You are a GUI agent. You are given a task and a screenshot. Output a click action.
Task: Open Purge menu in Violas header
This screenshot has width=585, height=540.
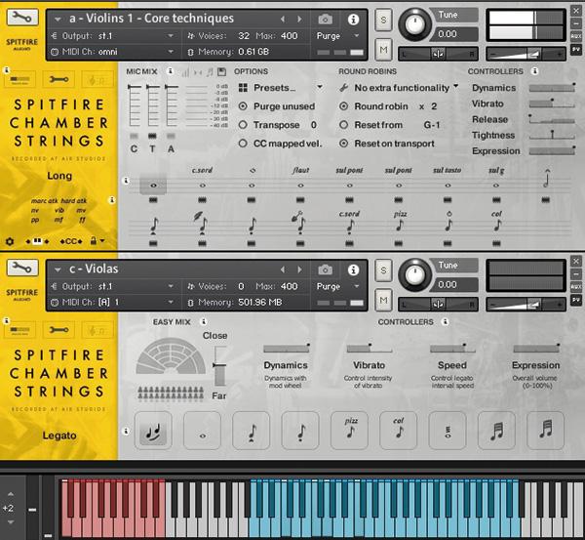pyautogui.click(x=337, y=286)
